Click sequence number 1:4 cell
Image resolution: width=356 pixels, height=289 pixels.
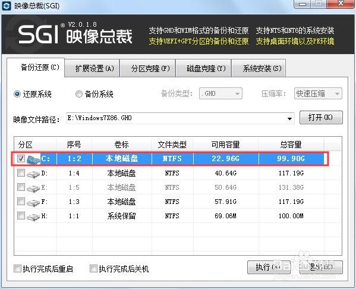coord(74,174)
